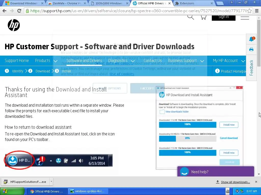Open the shopping cart icon

coord(203,18)
